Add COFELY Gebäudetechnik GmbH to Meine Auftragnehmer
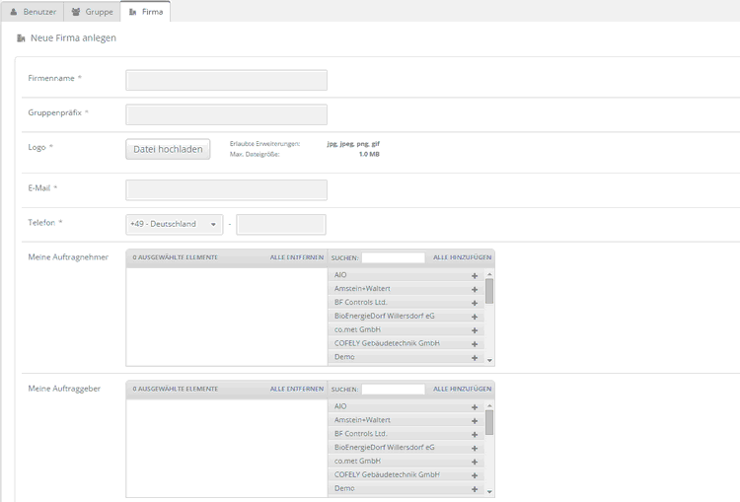Image resolution: width=740 pixels, height=502 pixels. point(475,344)
